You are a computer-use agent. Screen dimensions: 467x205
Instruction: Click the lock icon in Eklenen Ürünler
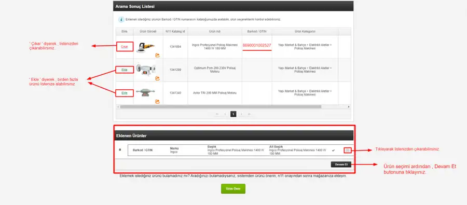coord(120,149)
